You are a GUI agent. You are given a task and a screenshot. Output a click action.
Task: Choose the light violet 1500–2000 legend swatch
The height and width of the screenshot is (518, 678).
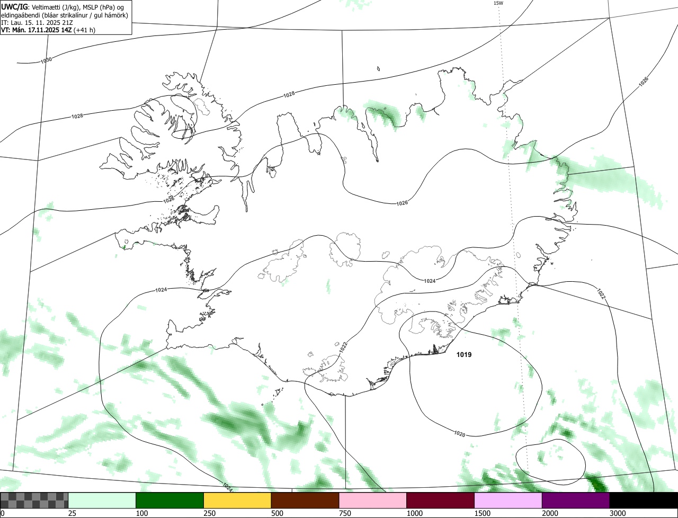(508, 500)
